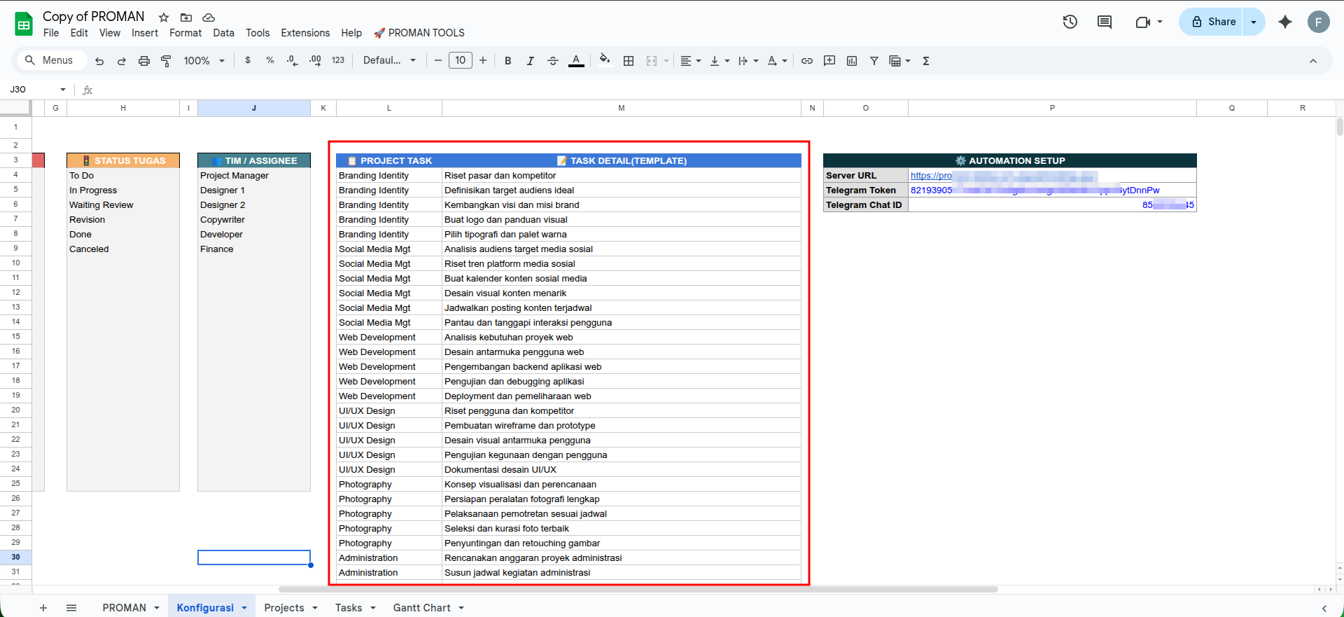Toggle strikethrough formatting

[552, 61]
